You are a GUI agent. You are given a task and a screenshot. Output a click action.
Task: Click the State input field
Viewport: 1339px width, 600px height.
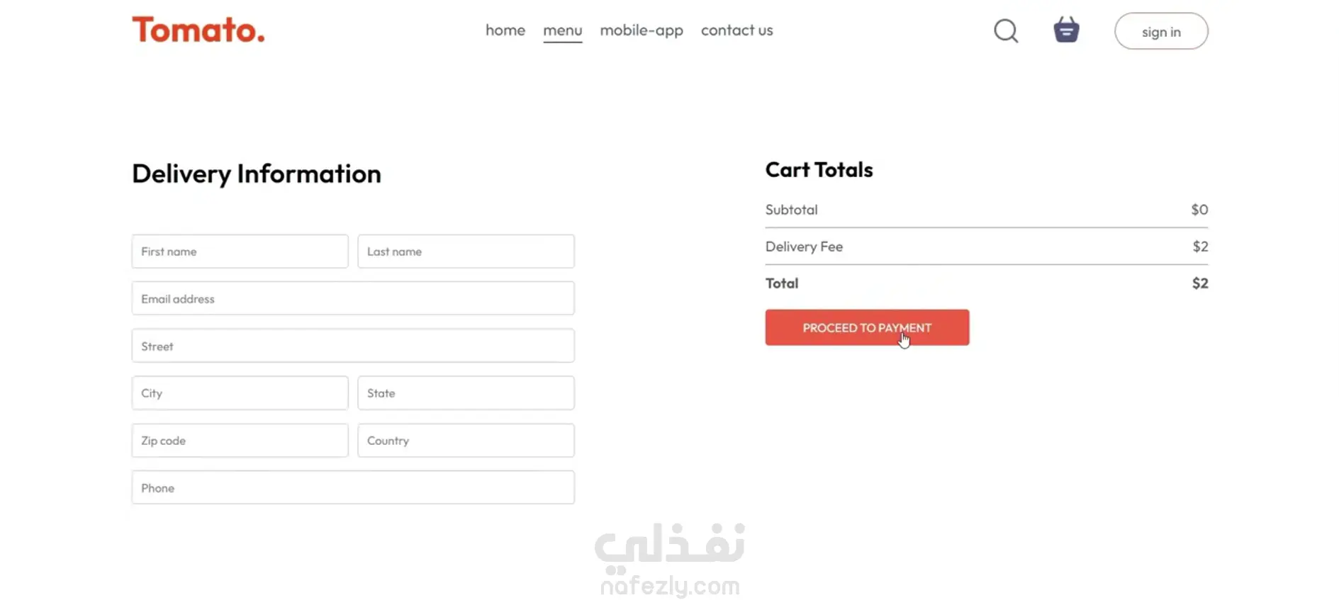point(466,393)
